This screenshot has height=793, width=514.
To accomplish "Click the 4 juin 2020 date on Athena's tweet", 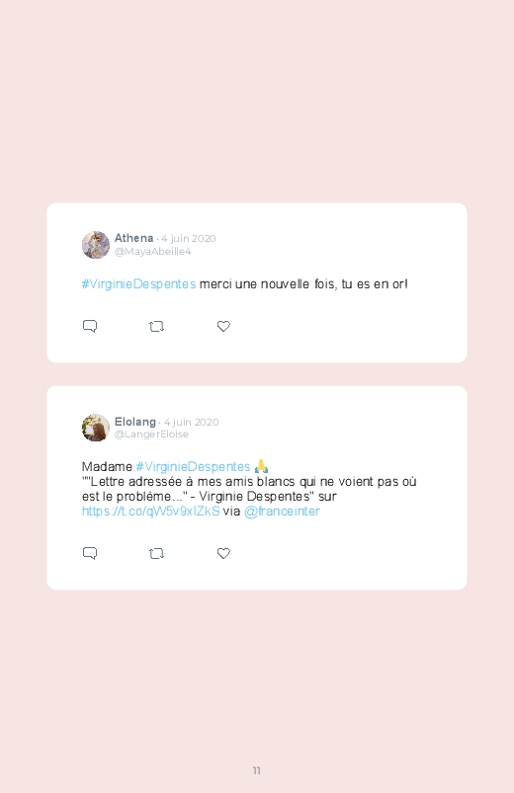I will coord(189,238).
